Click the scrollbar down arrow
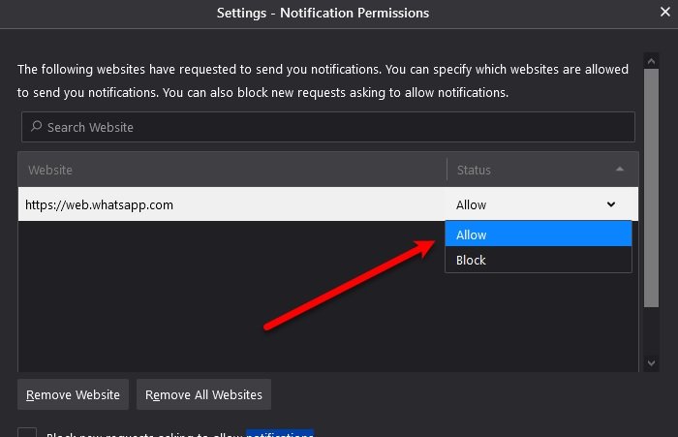This screenshot has width=678, height=437. [651, 363]
